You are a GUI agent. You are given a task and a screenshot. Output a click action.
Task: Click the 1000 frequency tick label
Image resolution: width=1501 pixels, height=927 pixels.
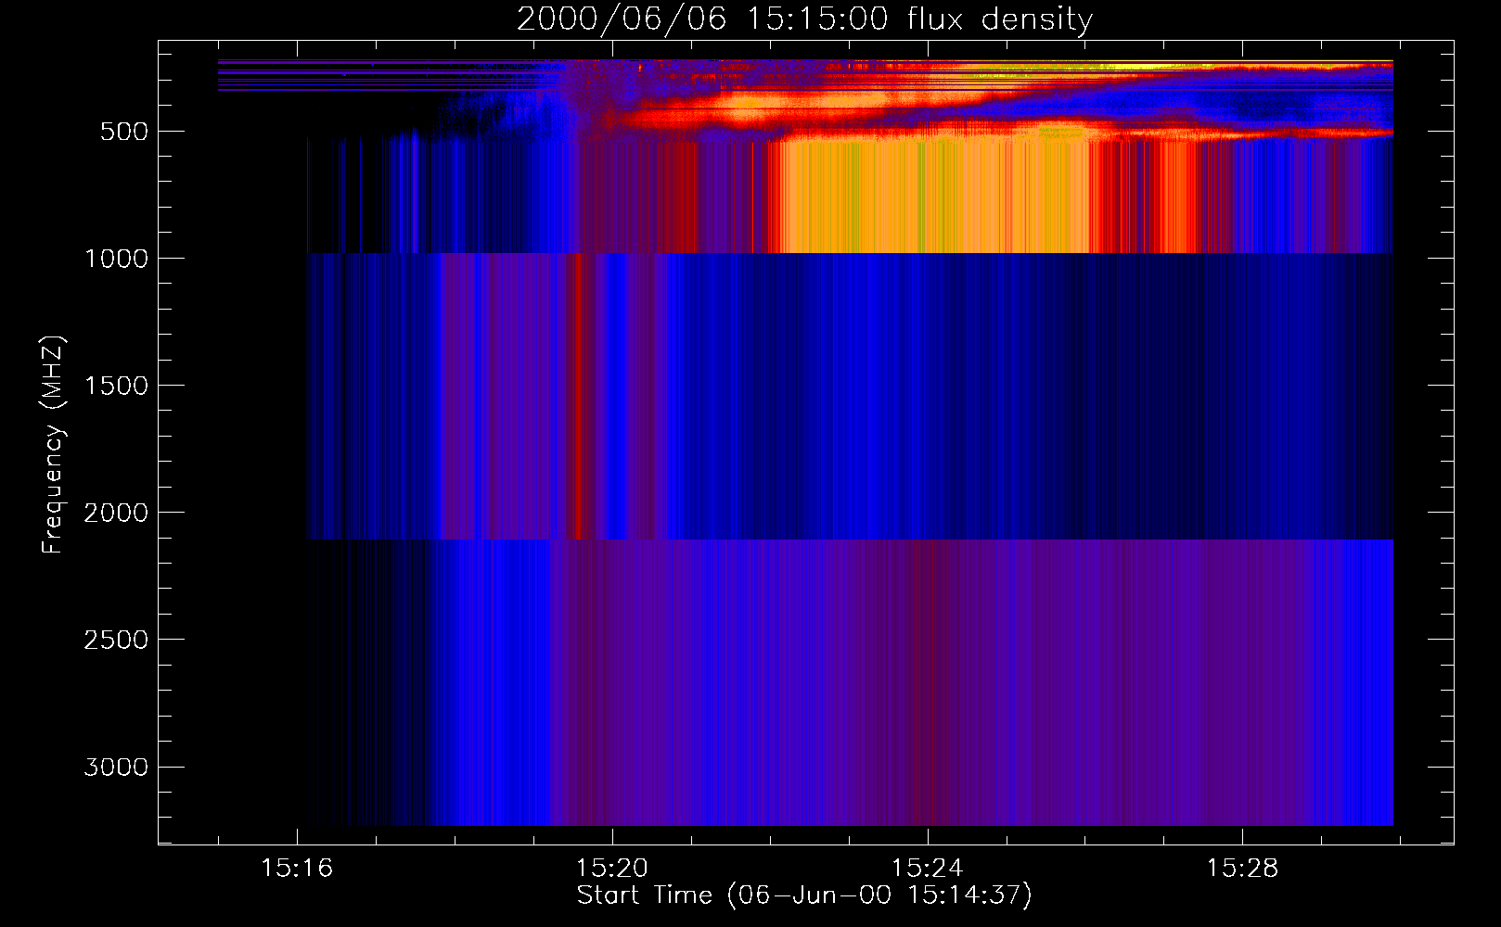point(116,259)
